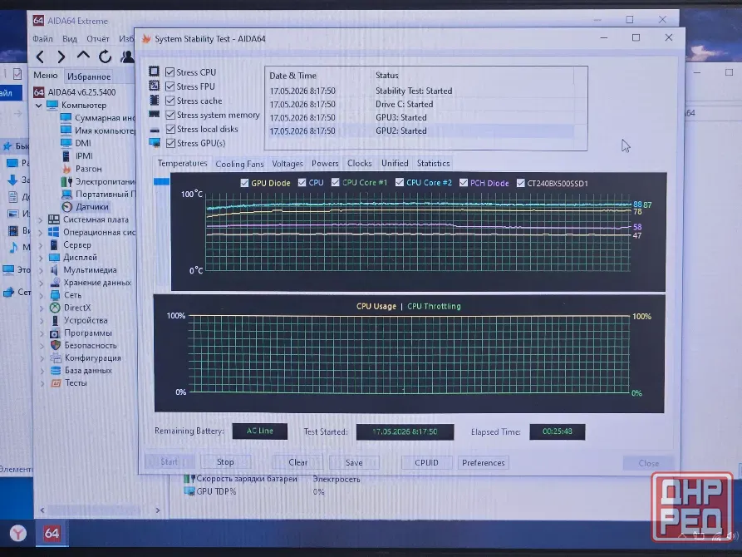This screenshot has height=557, width=742.
Task: Click the tree panel horizontal scrollbar right arrow
Action: [158, 510]
